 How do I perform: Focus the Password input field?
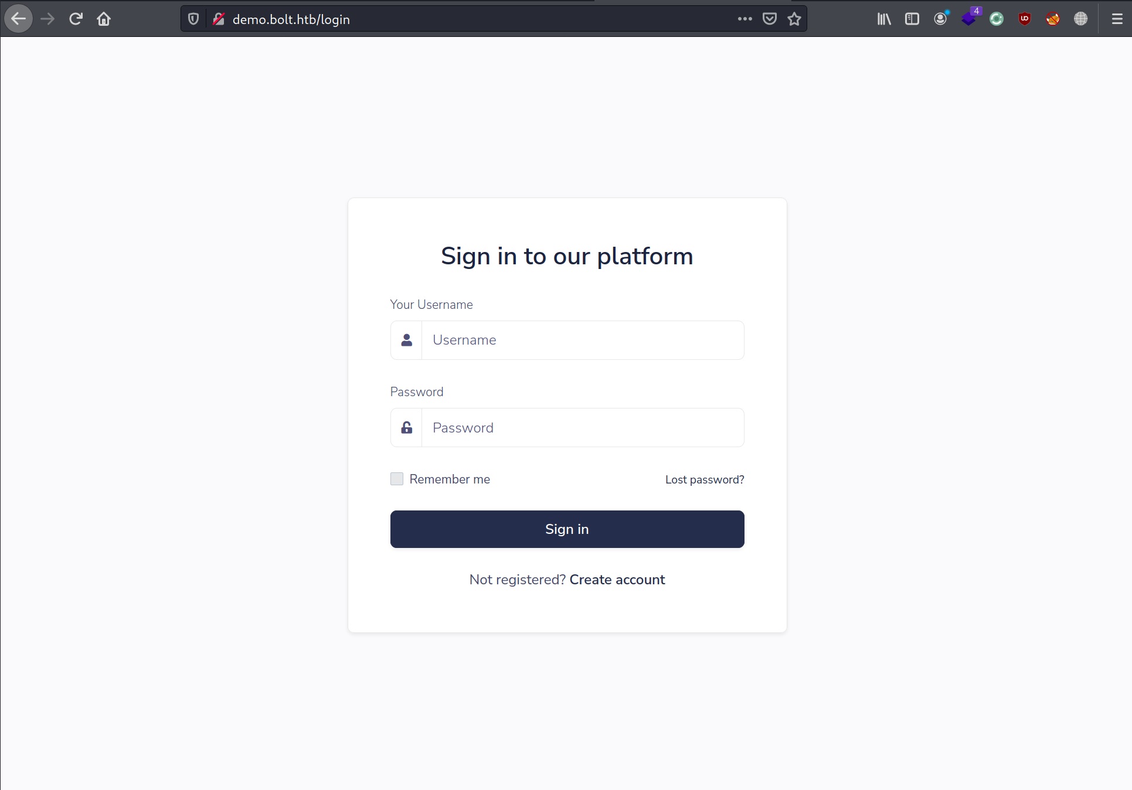click(x=583, y=428)
